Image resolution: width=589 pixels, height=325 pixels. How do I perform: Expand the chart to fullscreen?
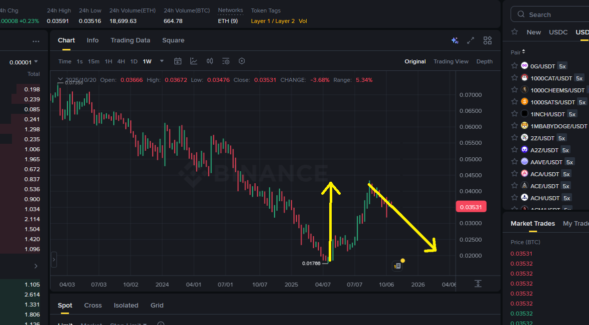point(470,40)
